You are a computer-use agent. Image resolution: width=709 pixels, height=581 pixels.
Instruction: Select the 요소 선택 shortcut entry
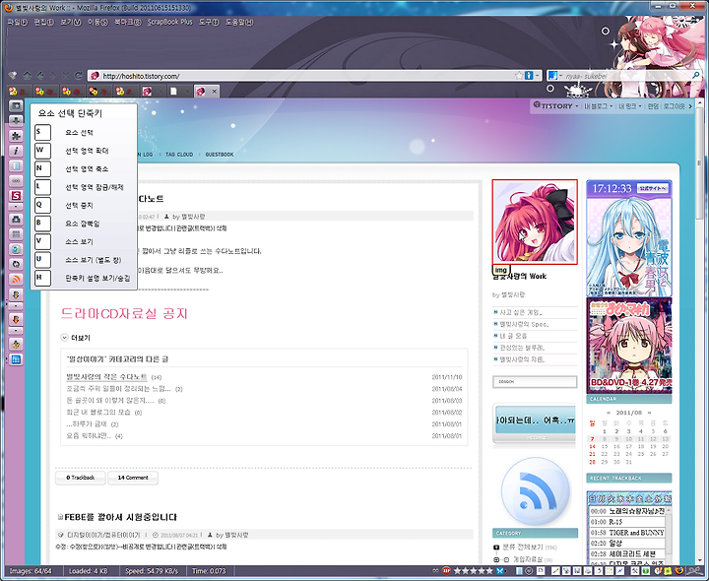point(79,133)
